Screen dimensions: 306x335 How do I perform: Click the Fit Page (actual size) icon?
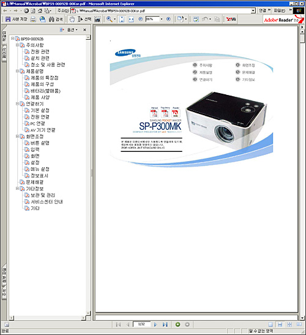(x=122, y=19)
